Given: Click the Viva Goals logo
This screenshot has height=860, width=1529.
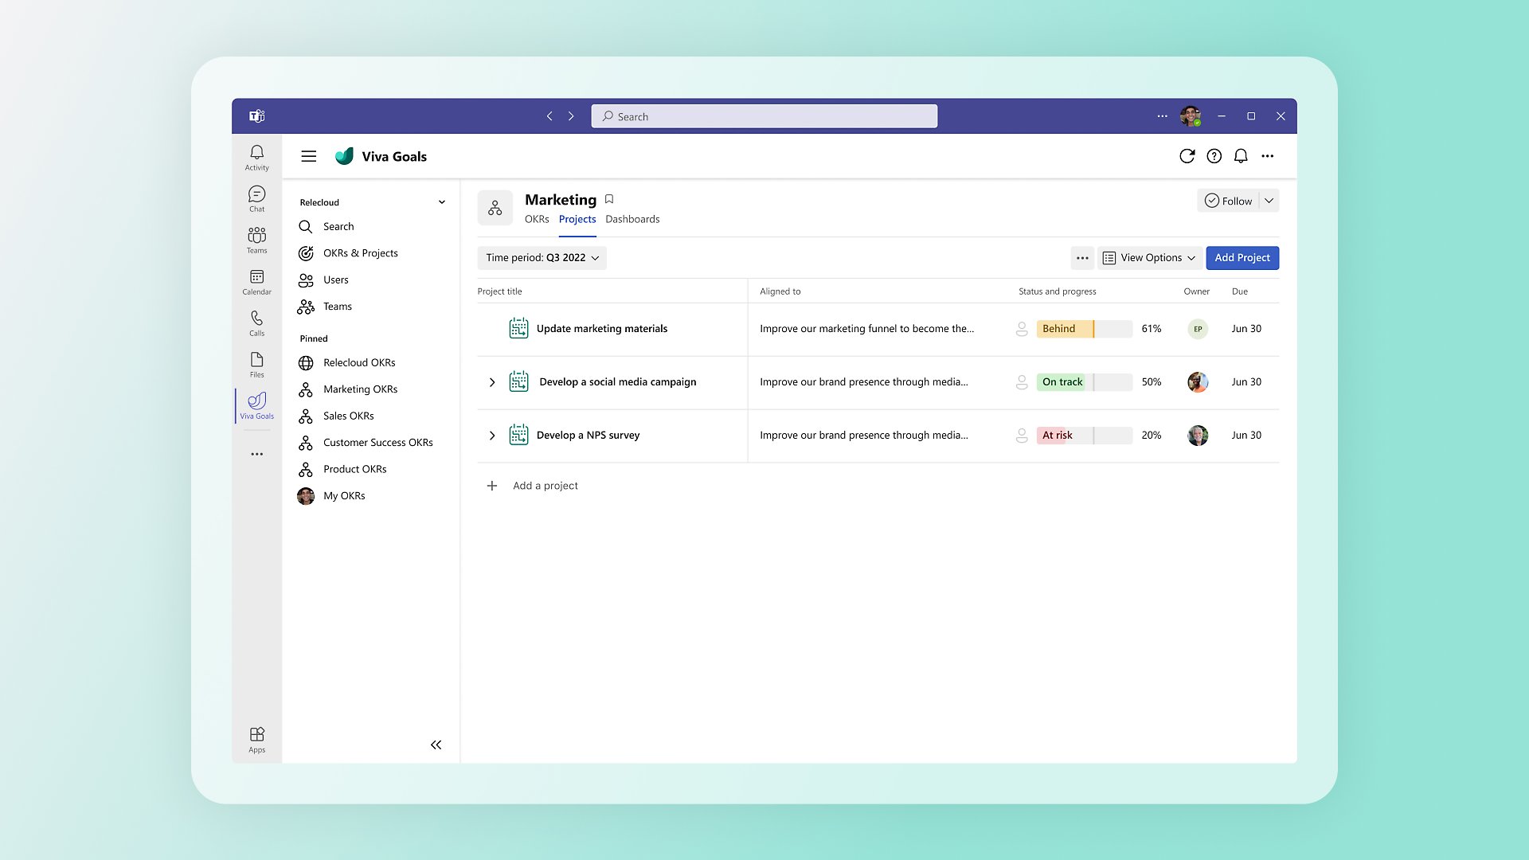Looking at the screenshot, I should 344,156.
